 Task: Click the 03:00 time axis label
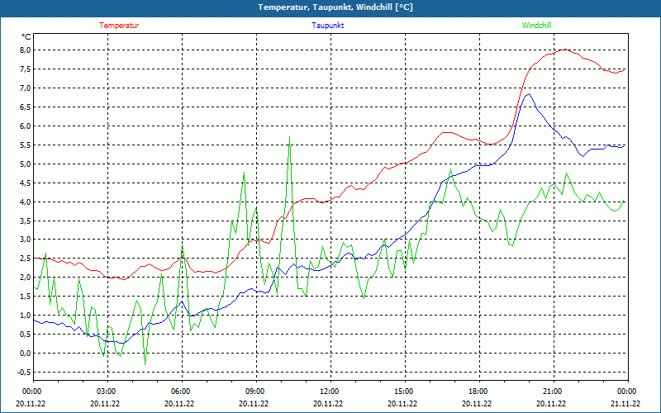click(x=105, y=392)
